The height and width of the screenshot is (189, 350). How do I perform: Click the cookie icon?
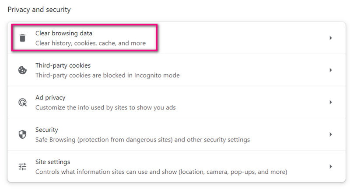(x=22, y=70)
